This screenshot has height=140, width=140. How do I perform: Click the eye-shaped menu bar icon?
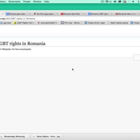pos(120,2)
